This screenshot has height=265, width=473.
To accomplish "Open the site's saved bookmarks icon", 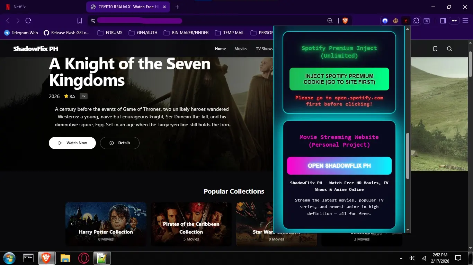I will [x=435, y=49].
